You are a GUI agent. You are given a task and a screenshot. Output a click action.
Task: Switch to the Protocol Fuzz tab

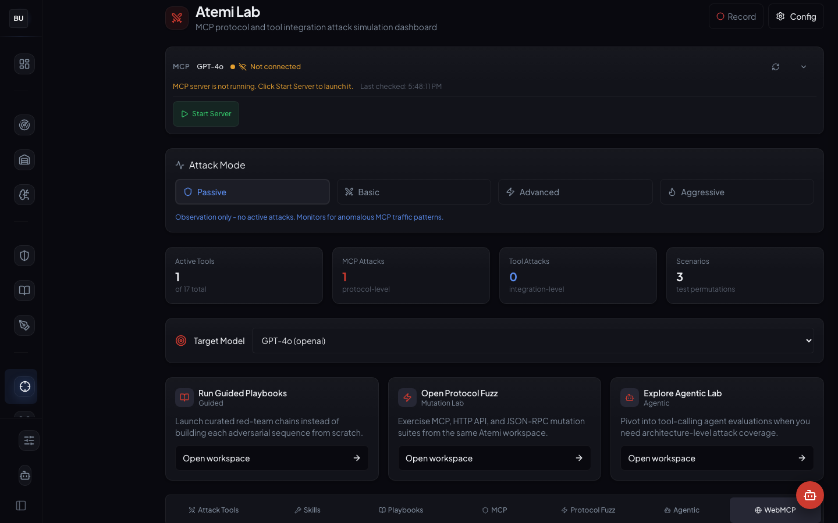588,510
